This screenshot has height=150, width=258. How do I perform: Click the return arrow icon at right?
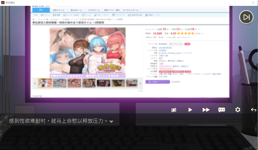254,110
